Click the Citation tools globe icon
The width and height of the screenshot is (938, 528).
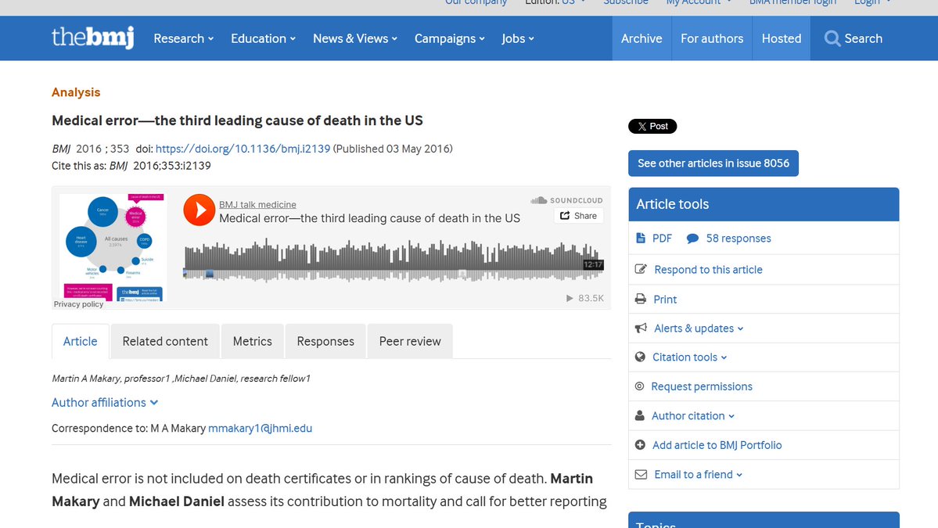640,357
